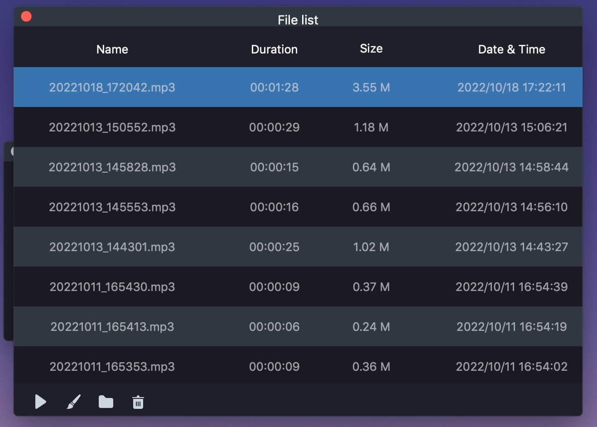This screenshot has height=427, width=597.
Task: Click size value 3.55 M
Action: coord(371,87)
